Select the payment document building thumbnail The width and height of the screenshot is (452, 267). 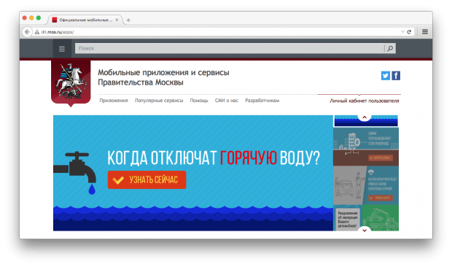pos(366,147)
